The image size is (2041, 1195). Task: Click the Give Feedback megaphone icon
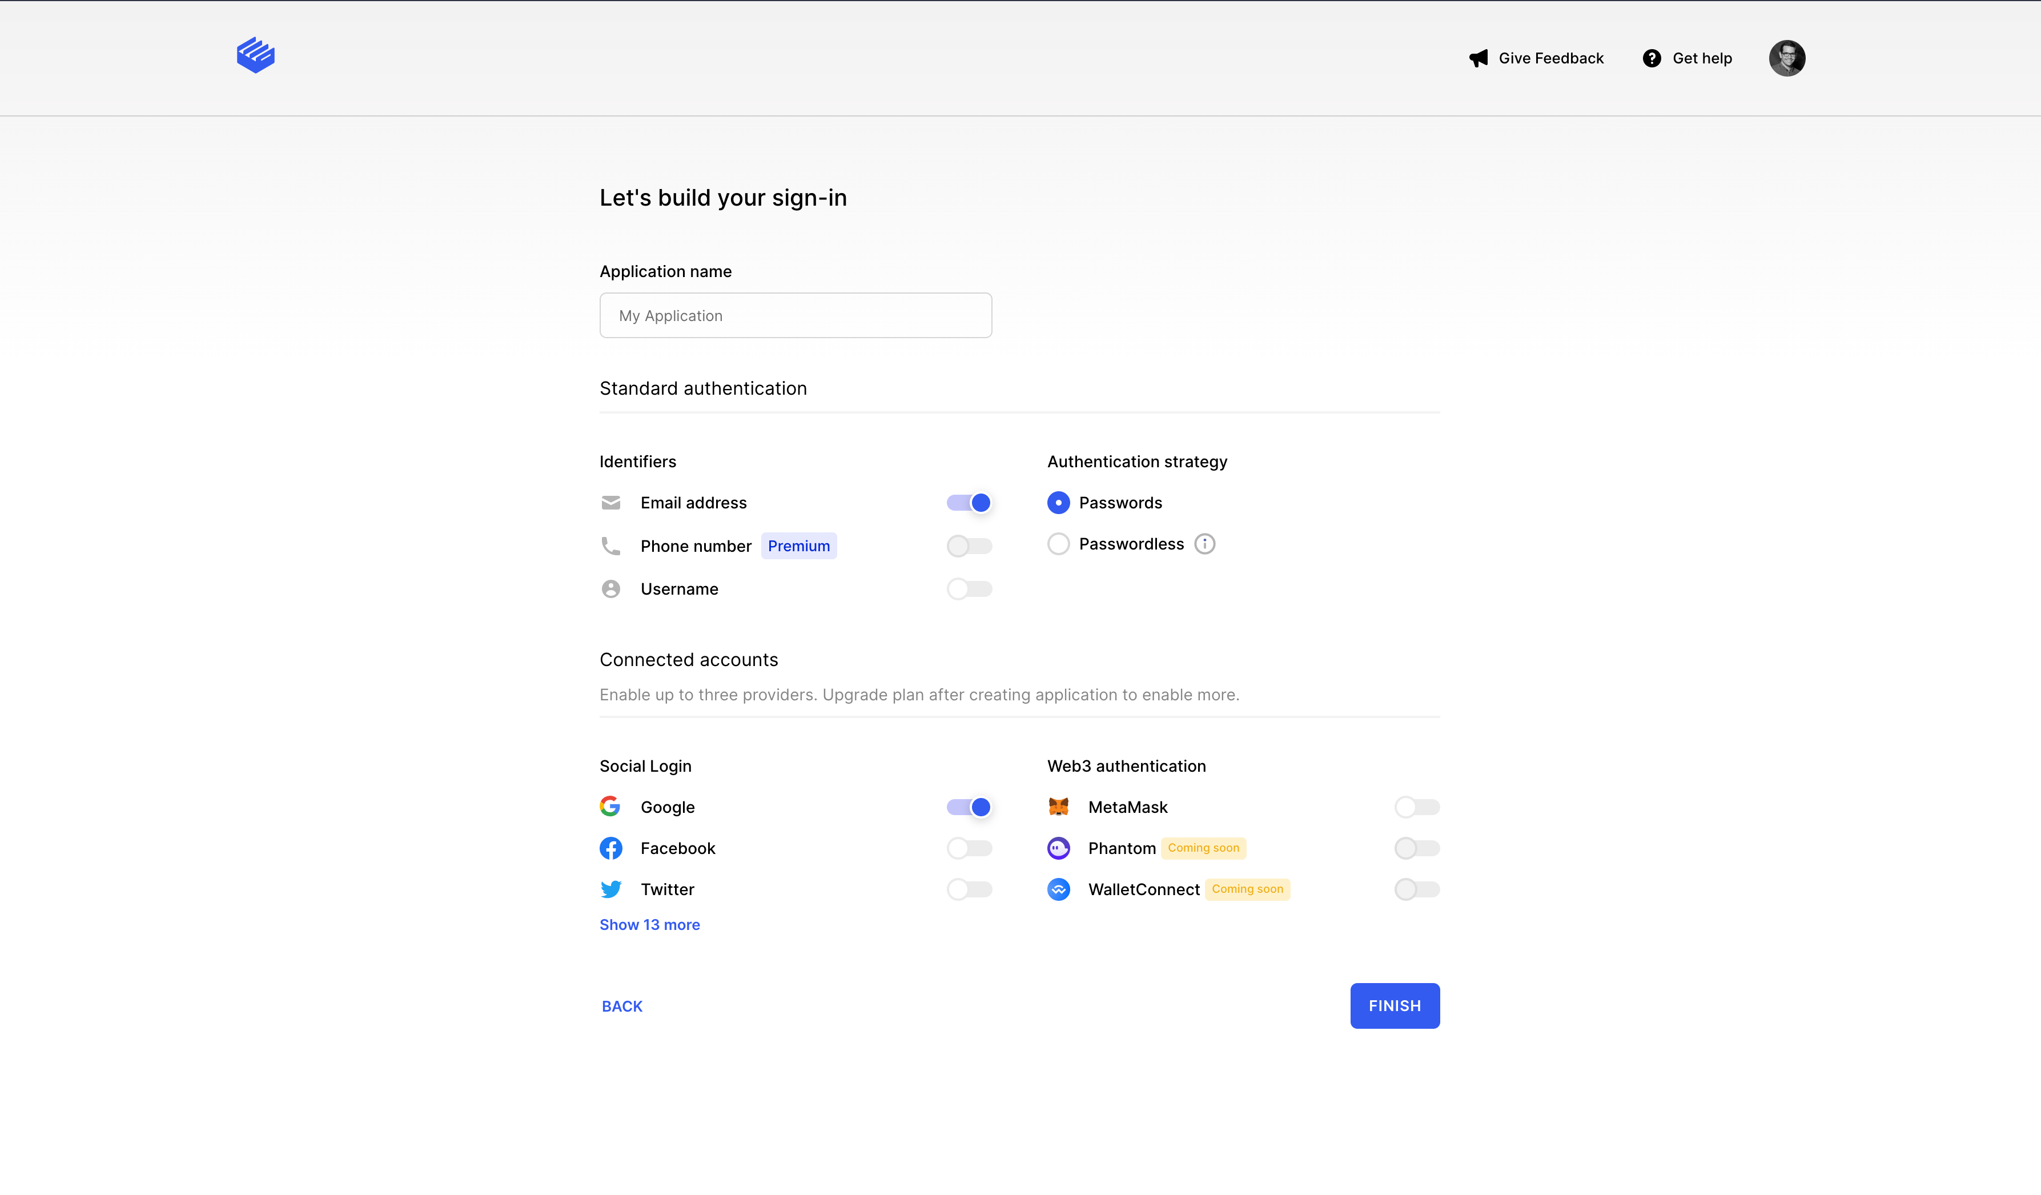[x=1478, y=58]
